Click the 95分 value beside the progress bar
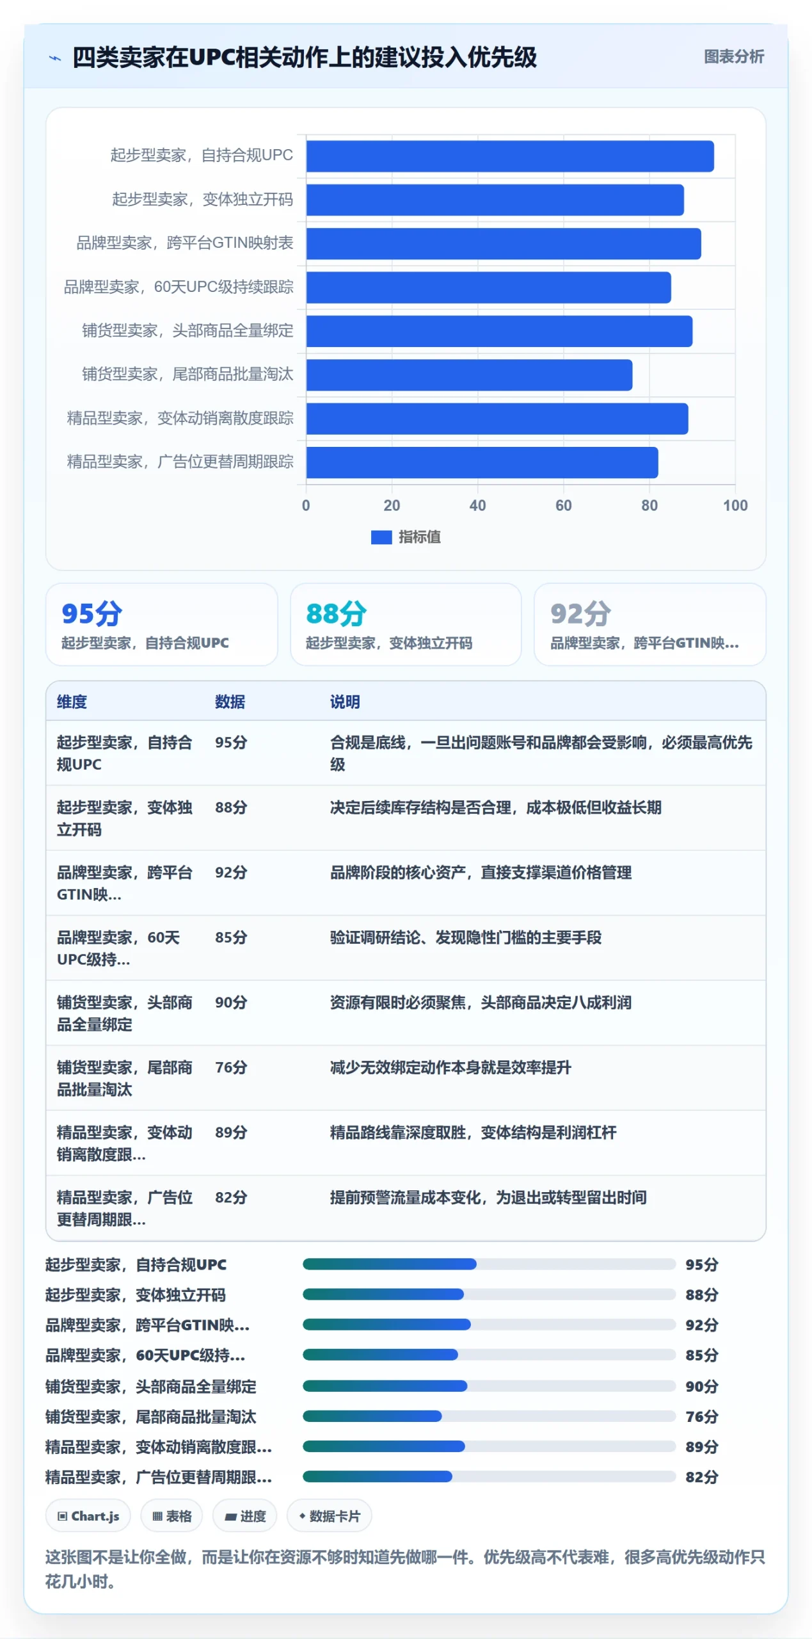Viewport: 812px width, 1639px height. coord(701,1264)
